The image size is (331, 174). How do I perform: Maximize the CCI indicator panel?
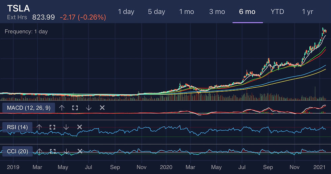[x=53, y=151]
